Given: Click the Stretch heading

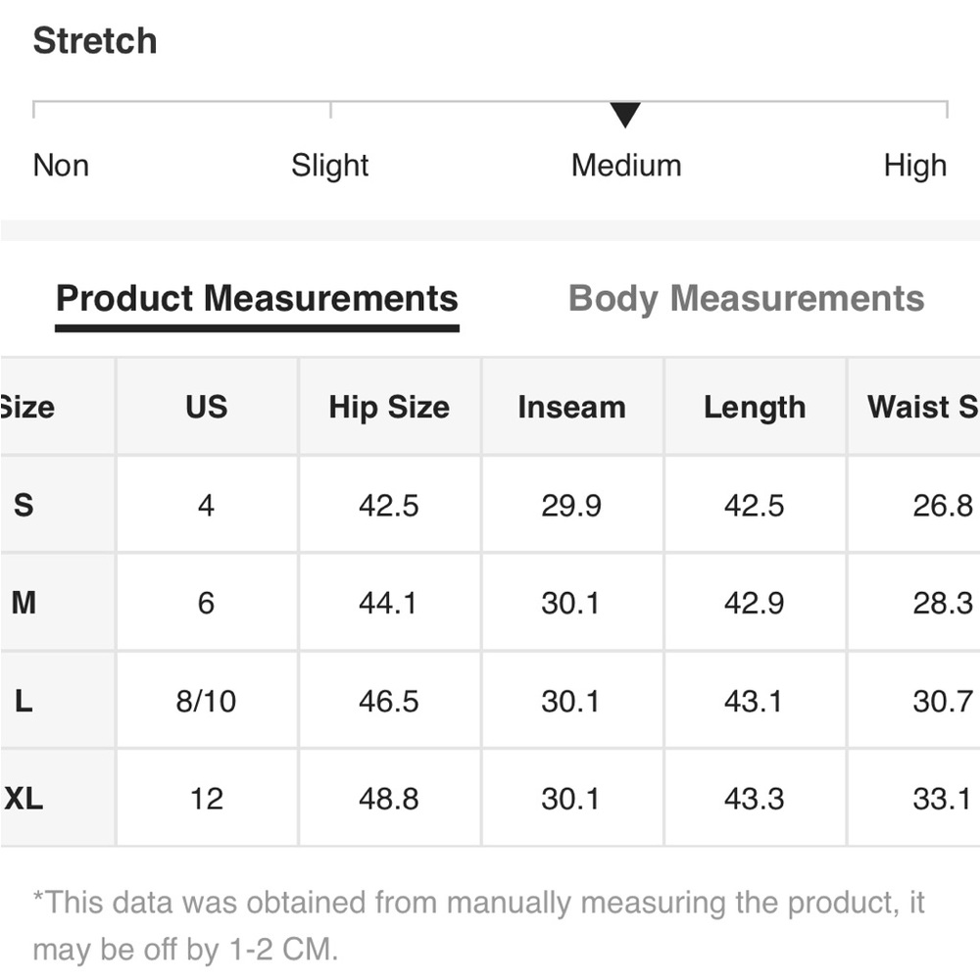Looking at the screenshot, I should pos(95,40).
